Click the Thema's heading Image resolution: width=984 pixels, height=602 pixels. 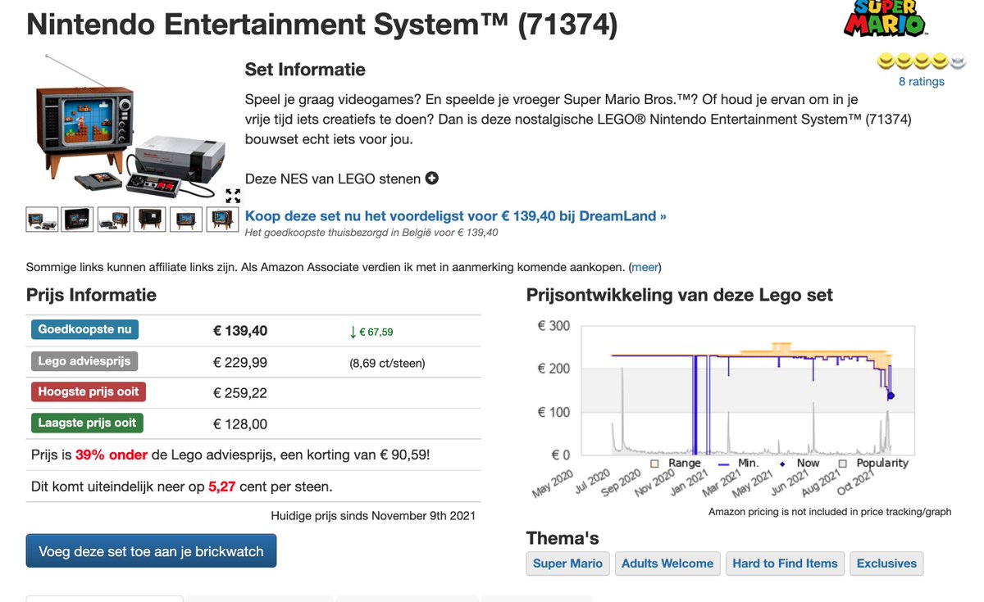click(563, 538)
